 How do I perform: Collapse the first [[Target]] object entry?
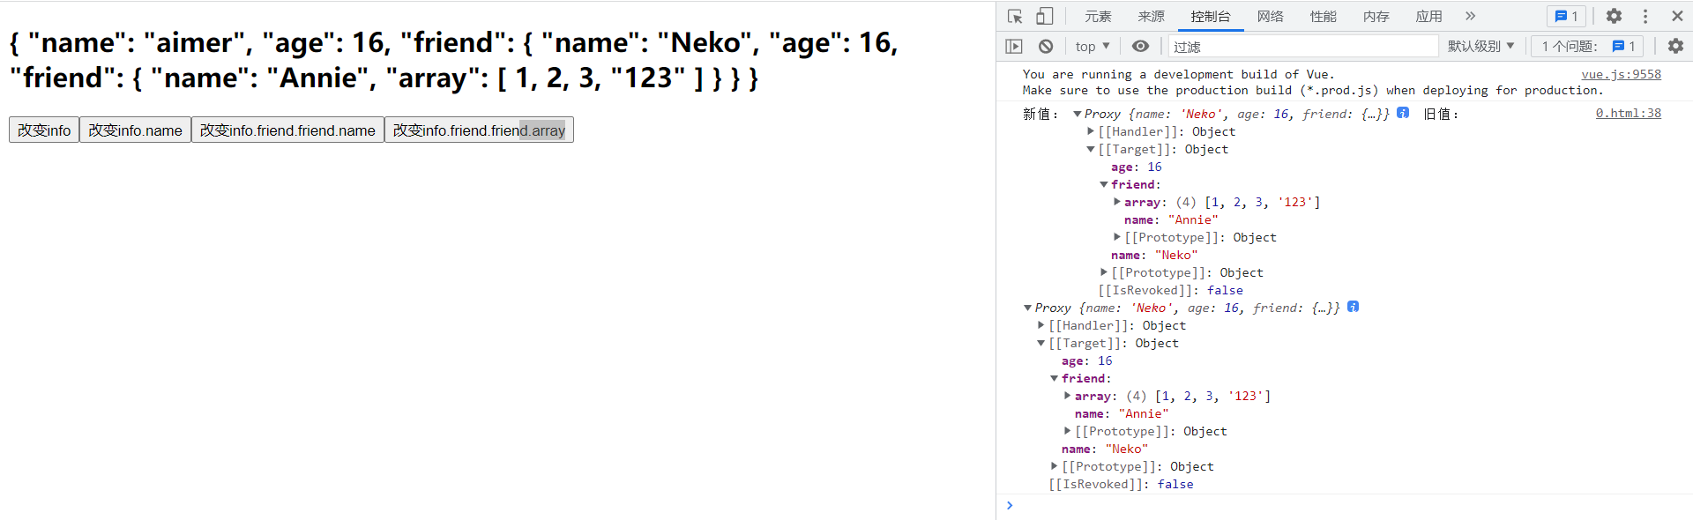[x=1091, y=149]
